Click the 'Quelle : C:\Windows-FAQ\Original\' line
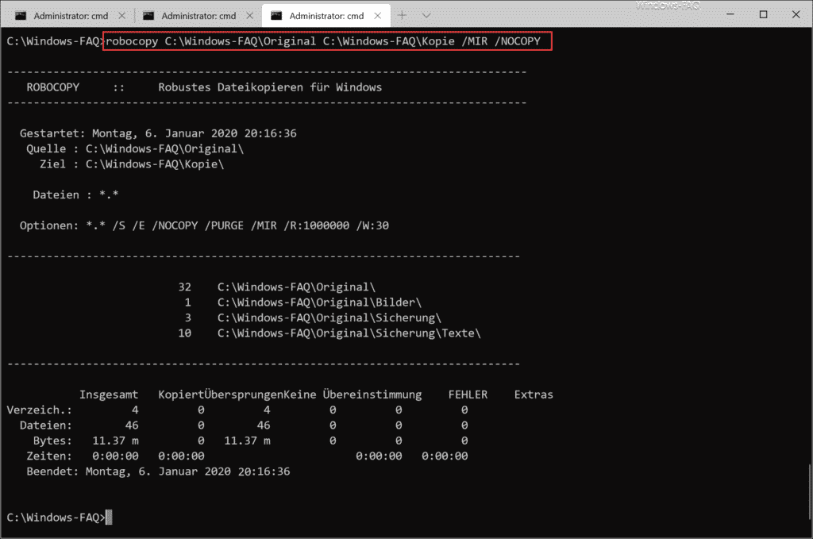813x539 pixels. pyautogui.click(x=135, y=148)
